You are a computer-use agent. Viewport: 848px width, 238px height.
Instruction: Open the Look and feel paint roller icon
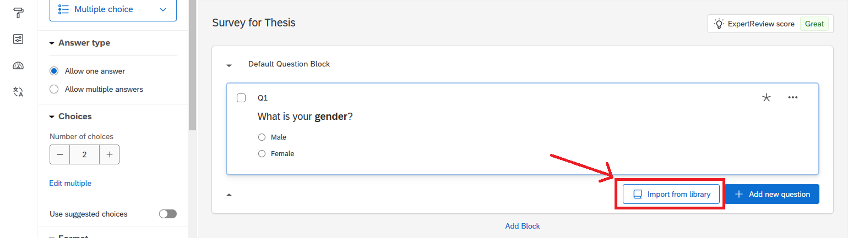(18, 13)
